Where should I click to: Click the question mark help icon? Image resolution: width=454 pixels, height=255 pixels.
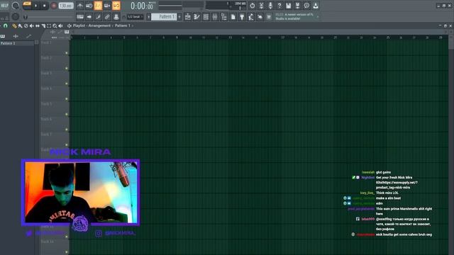(x=279, y=6)
